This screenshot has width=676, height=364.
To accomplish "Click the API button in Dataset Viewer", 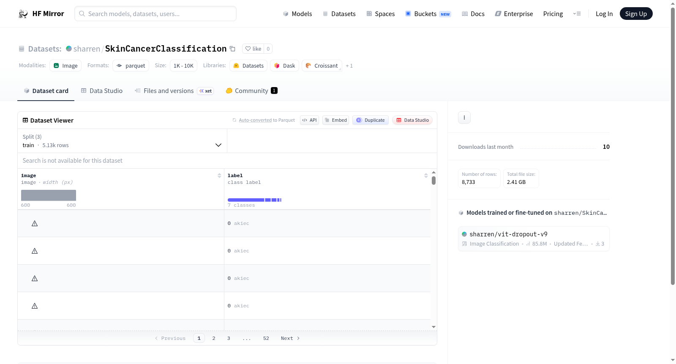I will pos(309,120).
